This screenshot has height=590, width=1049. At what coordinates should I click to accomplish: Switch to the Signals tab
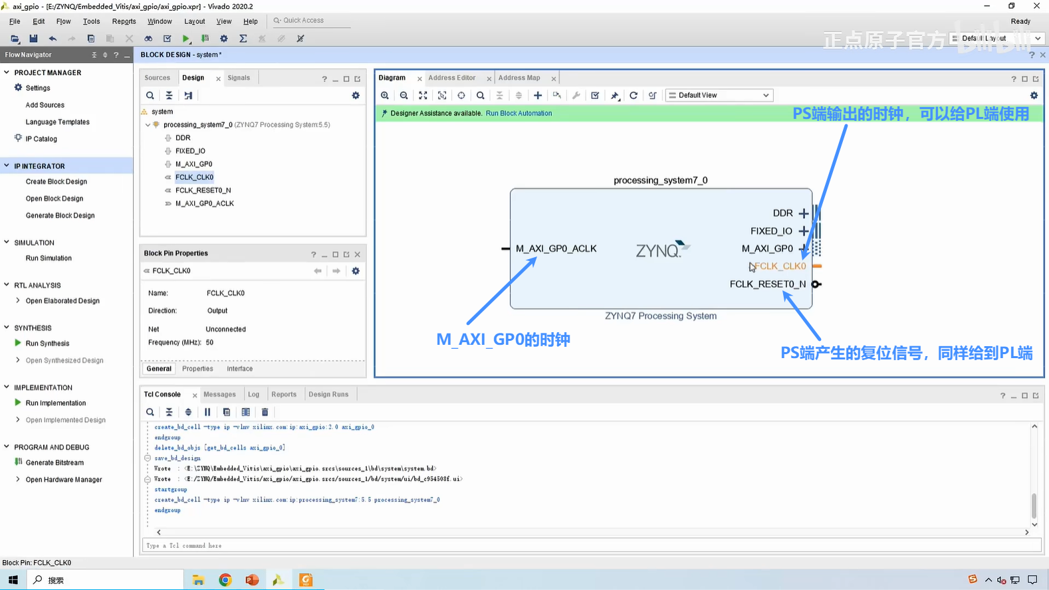(x=239, y=78)
